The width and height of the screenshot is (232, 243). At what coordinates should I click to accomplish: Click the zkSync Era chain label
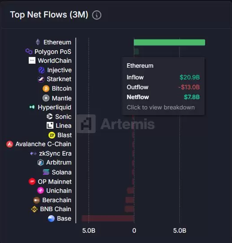(x=55, y=153)
